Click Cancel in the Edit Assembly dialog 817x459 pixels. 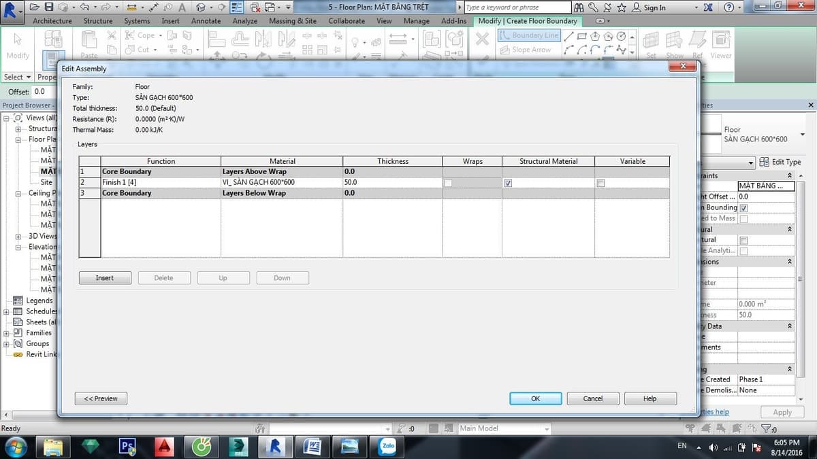click(593, 398)
